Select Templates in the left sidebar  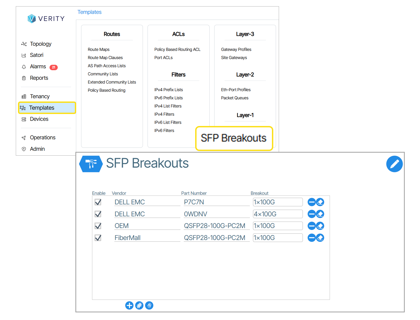pos(42,108)
